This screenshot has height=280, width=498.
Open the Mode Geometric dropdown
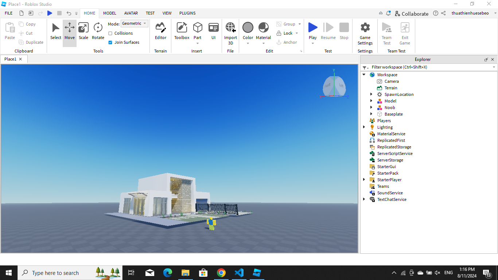135,23
